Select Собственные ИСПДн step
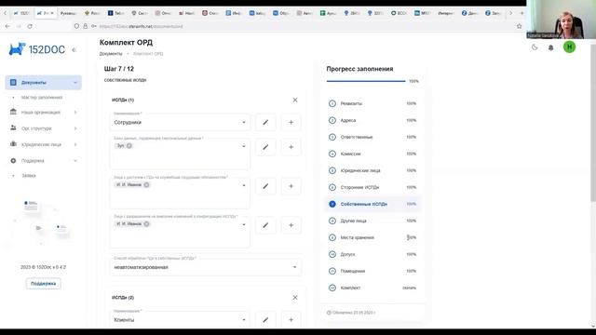The image size is (596, 335). [372, 204]
